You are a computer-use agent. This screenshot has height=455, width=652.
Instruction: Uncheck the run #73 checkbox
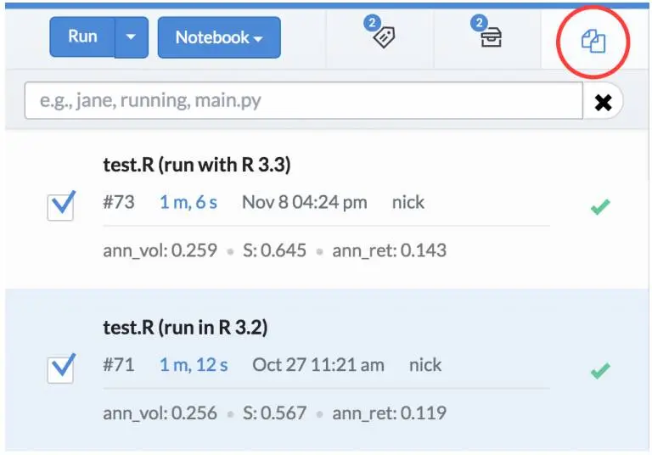click(61, 205)
